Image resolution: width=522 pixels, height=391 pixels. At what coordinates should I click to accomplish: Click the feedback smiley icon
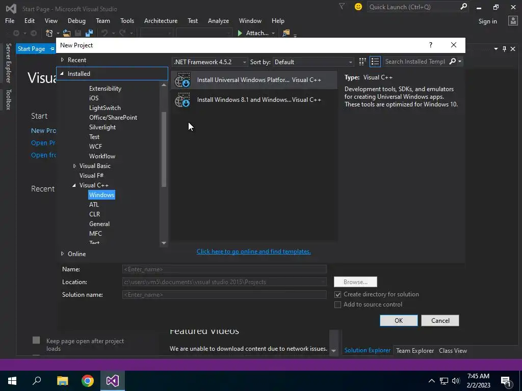tap(358, 7)
